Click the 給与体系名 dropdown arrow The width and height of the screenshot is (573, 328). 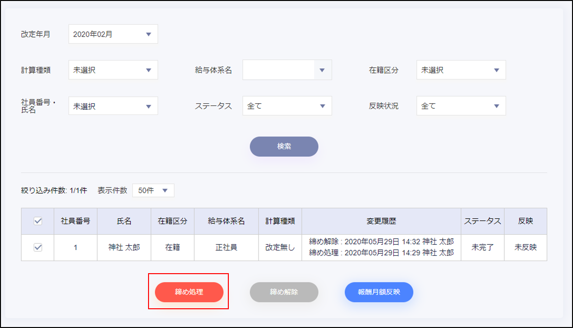coord(323,70)
